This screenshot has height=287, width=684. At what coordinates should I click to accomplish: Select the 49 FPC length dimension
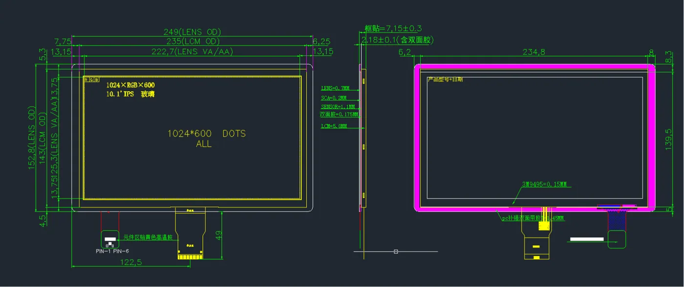coord(219,236)
